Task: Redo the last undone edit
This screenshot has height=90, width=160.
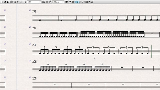Action: click(21, 2)
